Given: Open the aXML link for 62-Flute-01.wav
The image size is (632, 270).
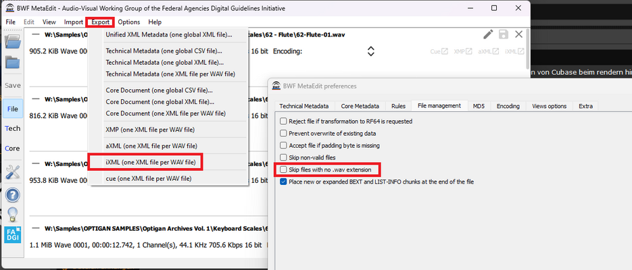Looking at the screenshot, I should 489,51.
